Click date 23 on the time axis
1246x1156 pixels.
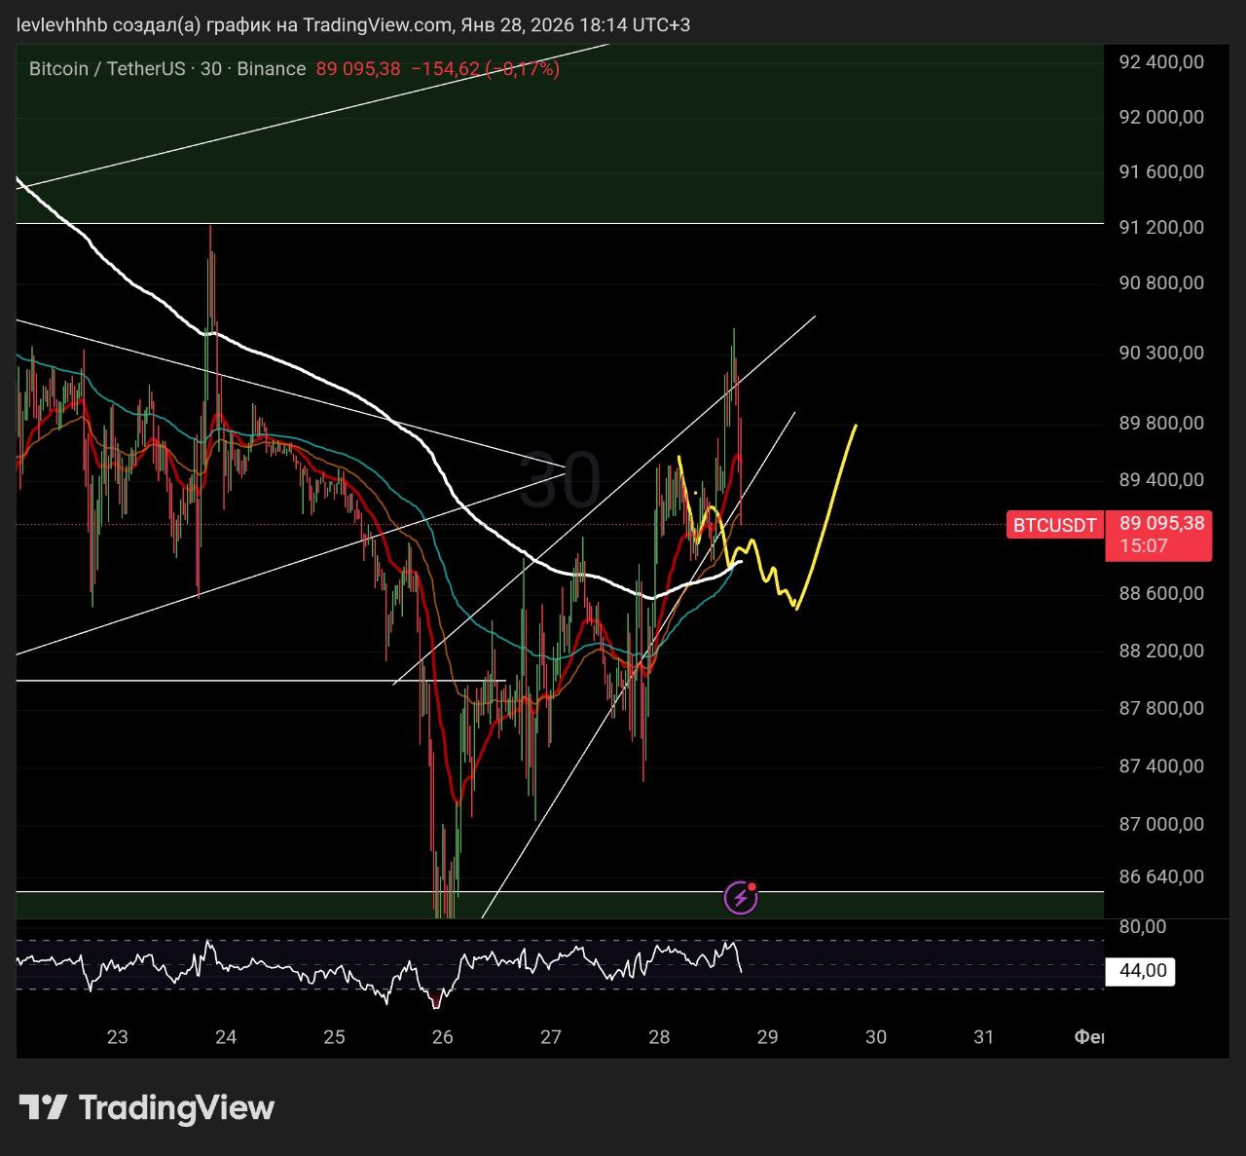click(x=117, y=1037)
